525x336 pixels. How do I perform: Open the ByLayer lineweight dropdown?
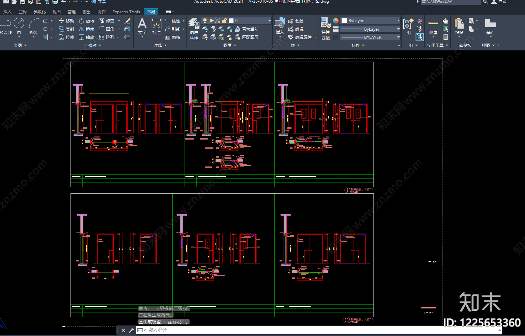click(x=370, y=29)
